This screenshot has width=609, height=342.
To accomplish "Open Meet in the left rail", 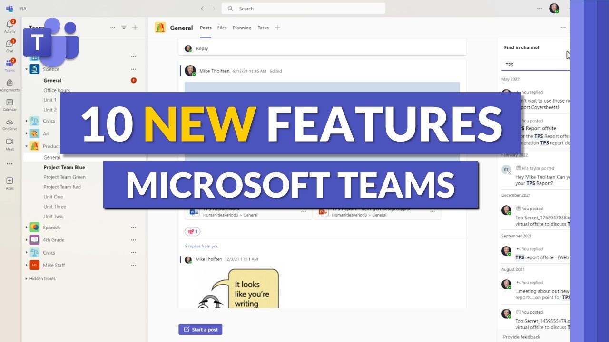I will click(10, 144).
